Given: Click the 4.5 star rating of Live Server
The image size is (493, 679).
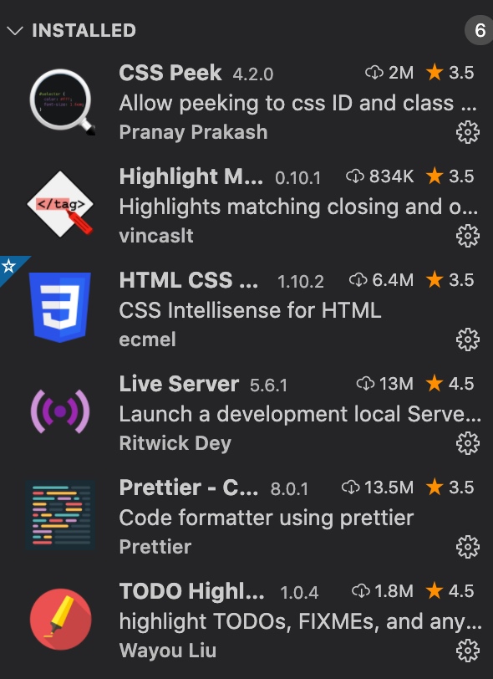Looking at the screenshot, I should point(450,384).
